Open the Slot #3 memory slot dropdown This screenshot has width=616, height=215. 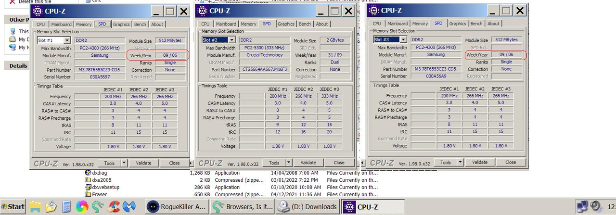(403, 39)
